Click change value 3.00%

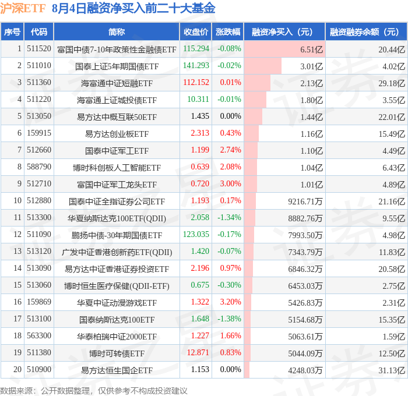[230, 184]
